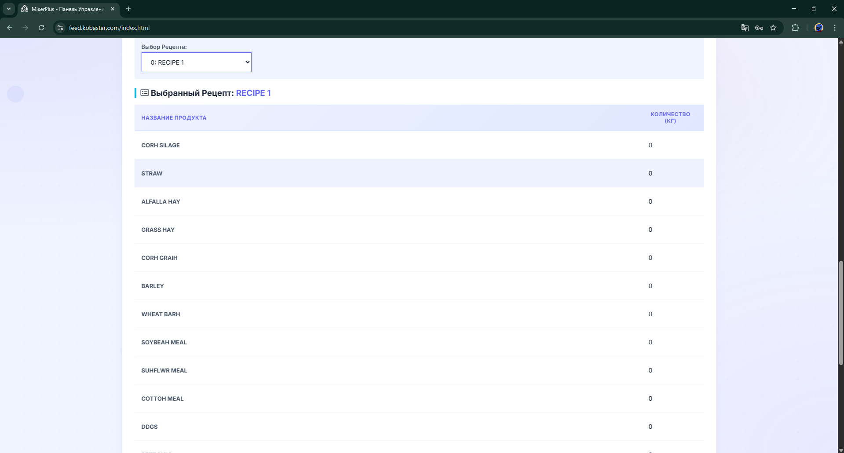Viewport: 844px width, 453px height.
Task: Click the browser back arrow
Action: [10, 28]
